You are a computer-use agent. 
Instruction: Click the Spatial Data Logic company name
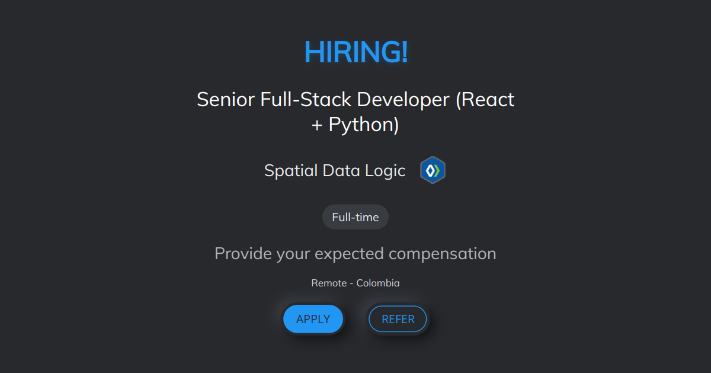click(335, 171)
